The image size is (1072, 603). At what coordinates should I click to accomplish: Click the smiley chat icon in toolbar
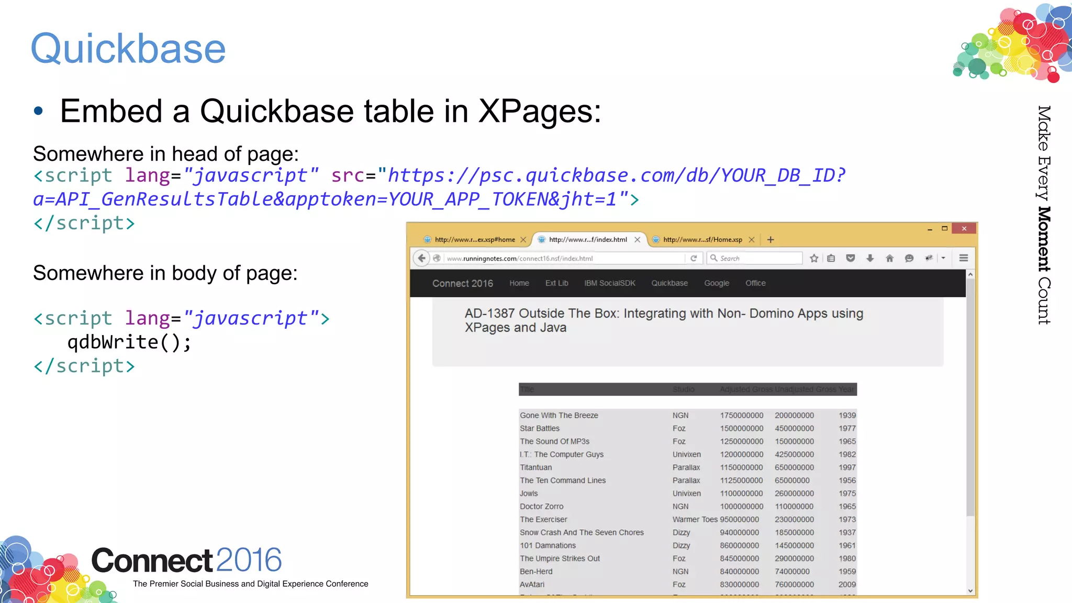point(909,258)
